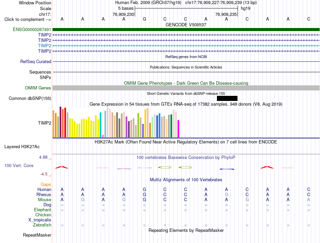Click the light-blue TIMP2 transcript label
320x243 pixels.
point(44,46)
